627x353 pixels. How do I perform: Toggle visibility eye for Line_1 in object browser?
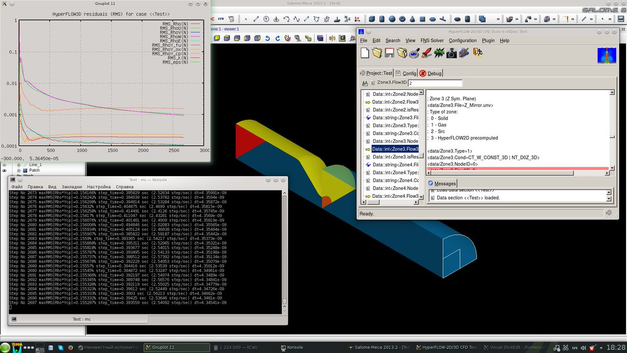[x=4, y=165]
